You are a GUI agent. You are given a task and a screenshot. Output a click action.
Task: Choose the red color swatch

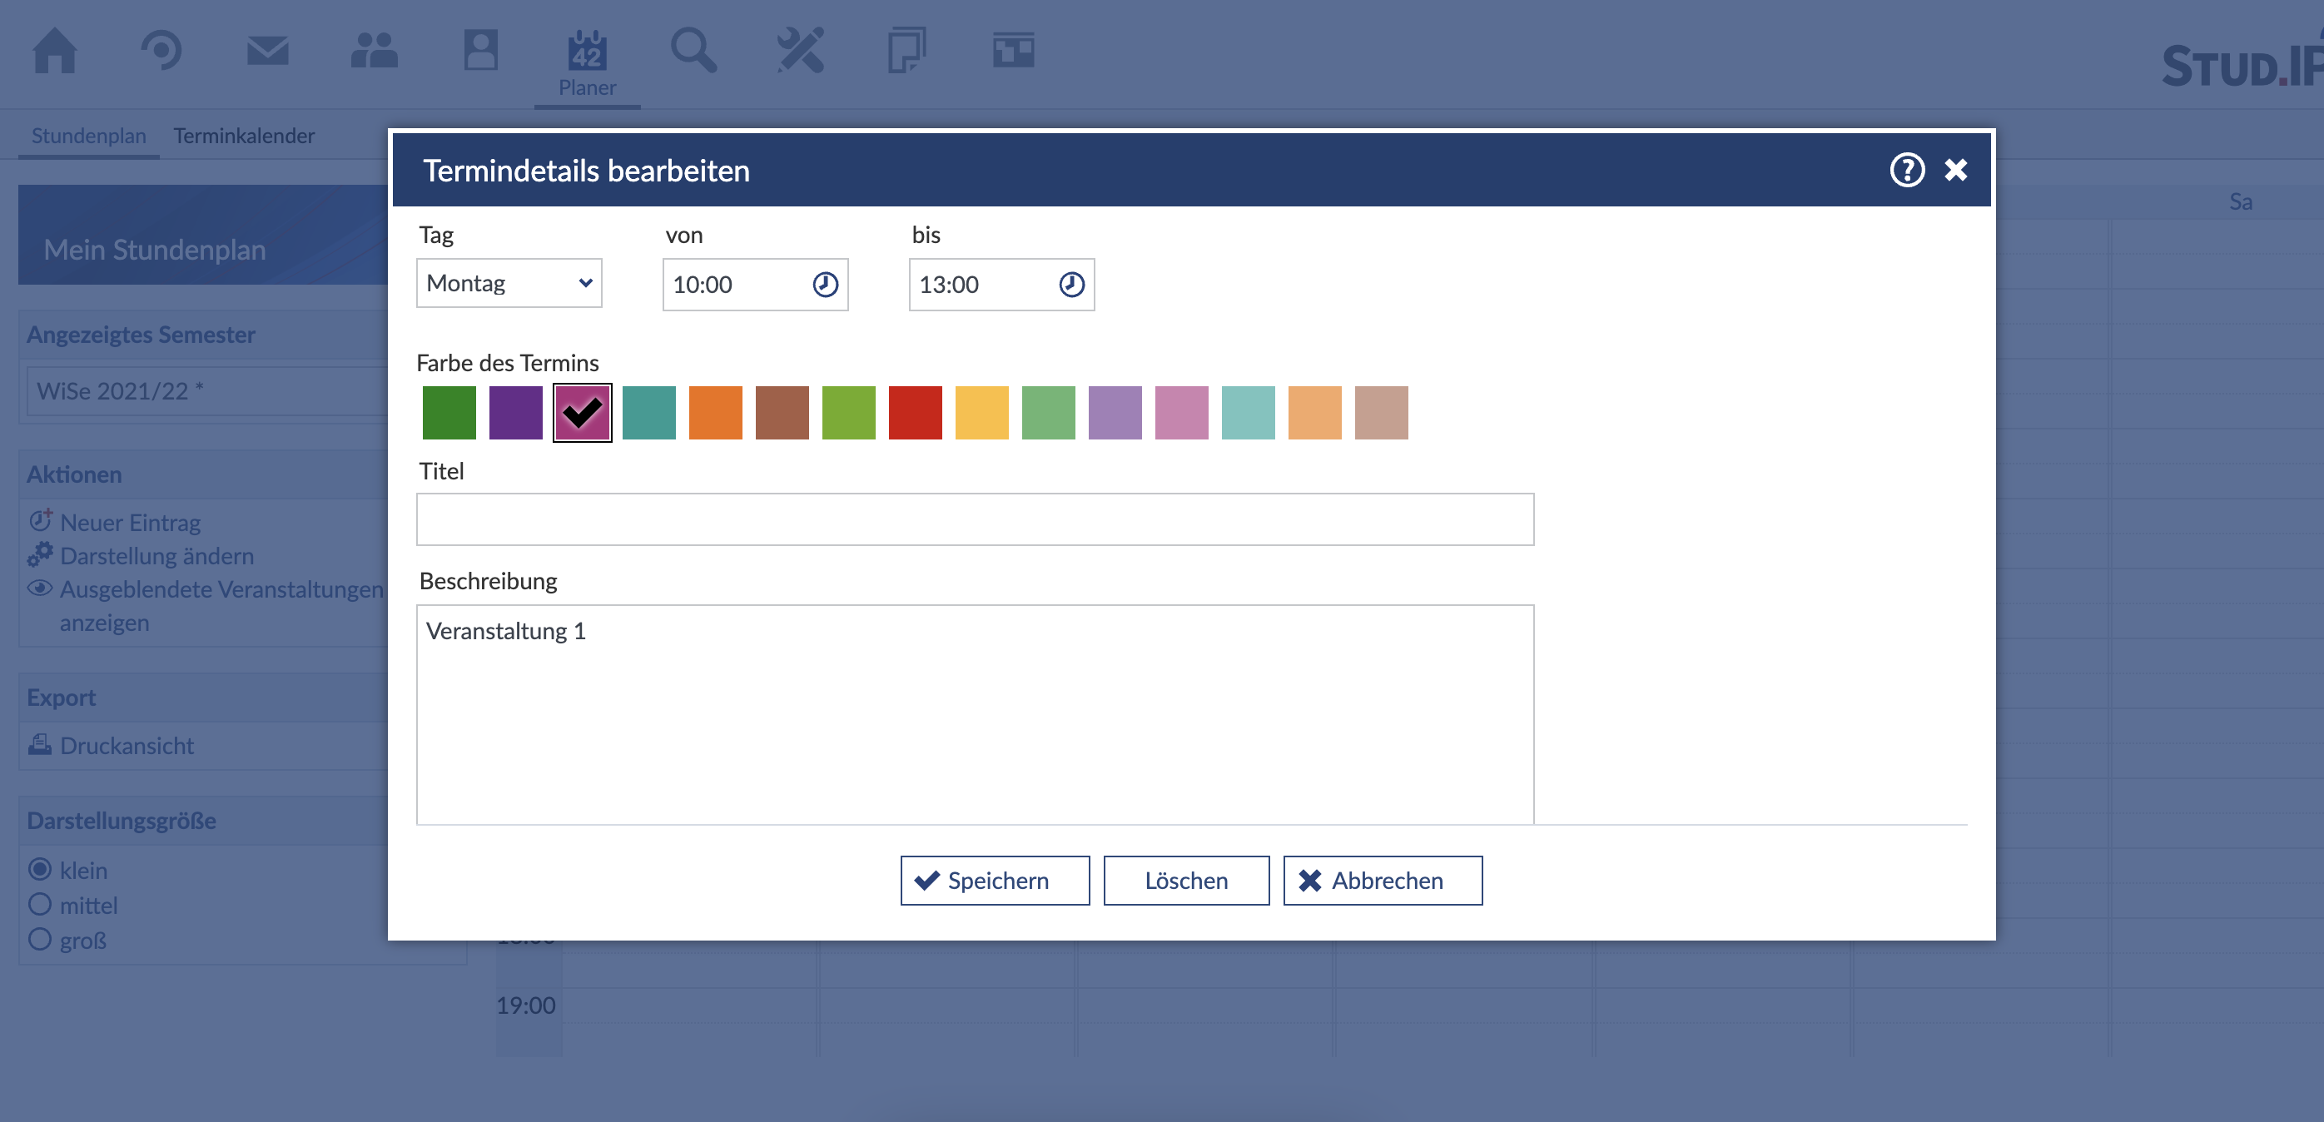(915, 413)
